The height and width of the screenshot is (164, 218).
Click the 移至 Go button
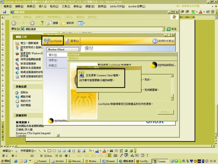[x=172, y=29]
